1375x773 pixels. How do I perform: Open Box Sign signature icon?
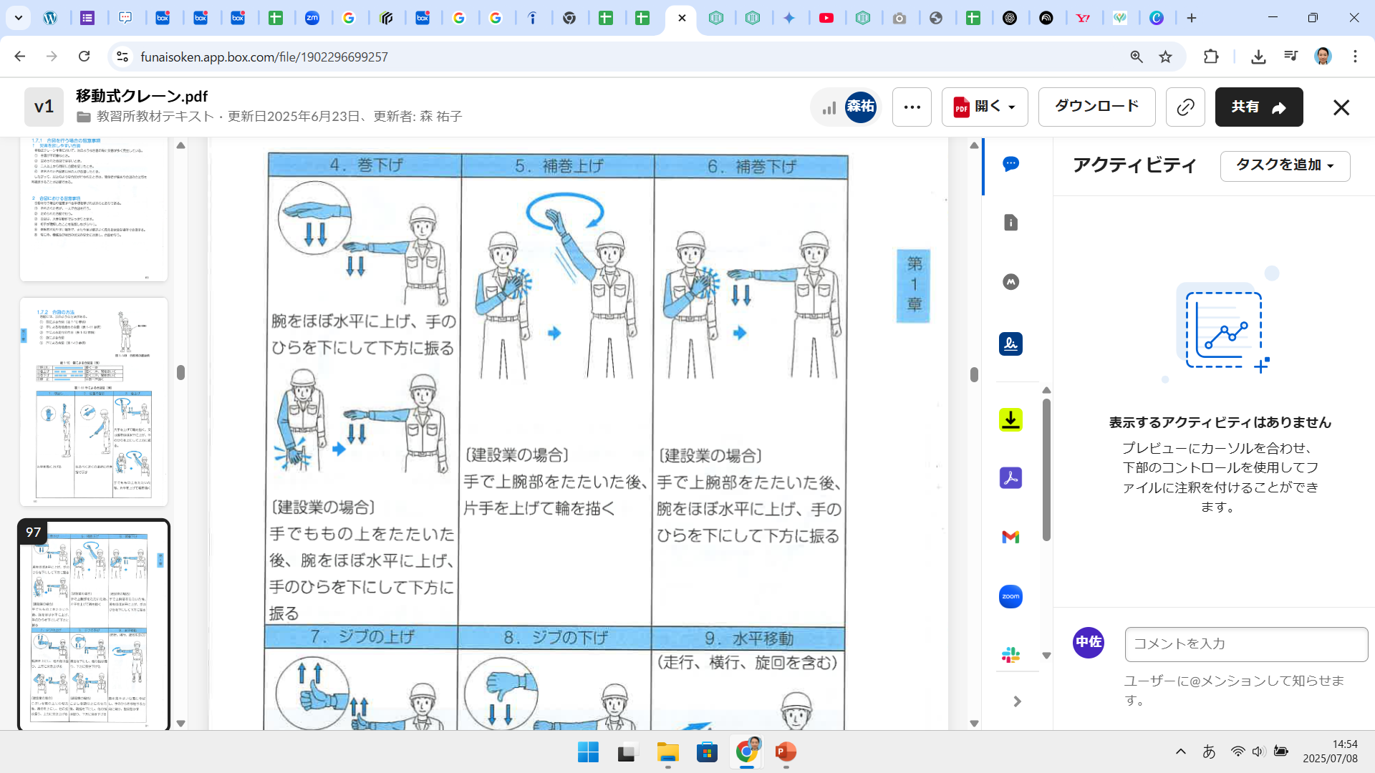[x=1010, y=344]
